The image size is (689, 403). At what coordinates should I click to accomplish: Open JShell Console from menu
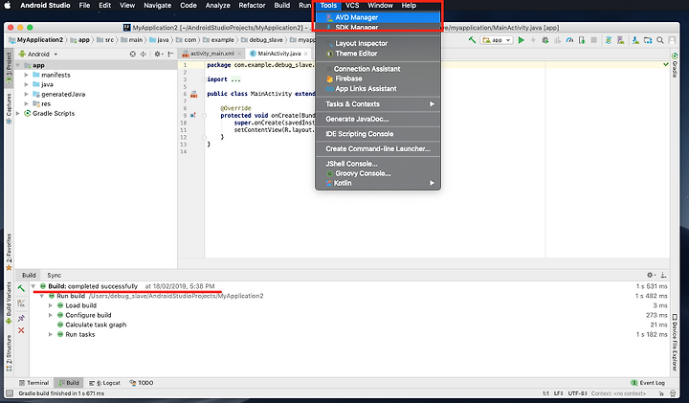click(378, 164)
